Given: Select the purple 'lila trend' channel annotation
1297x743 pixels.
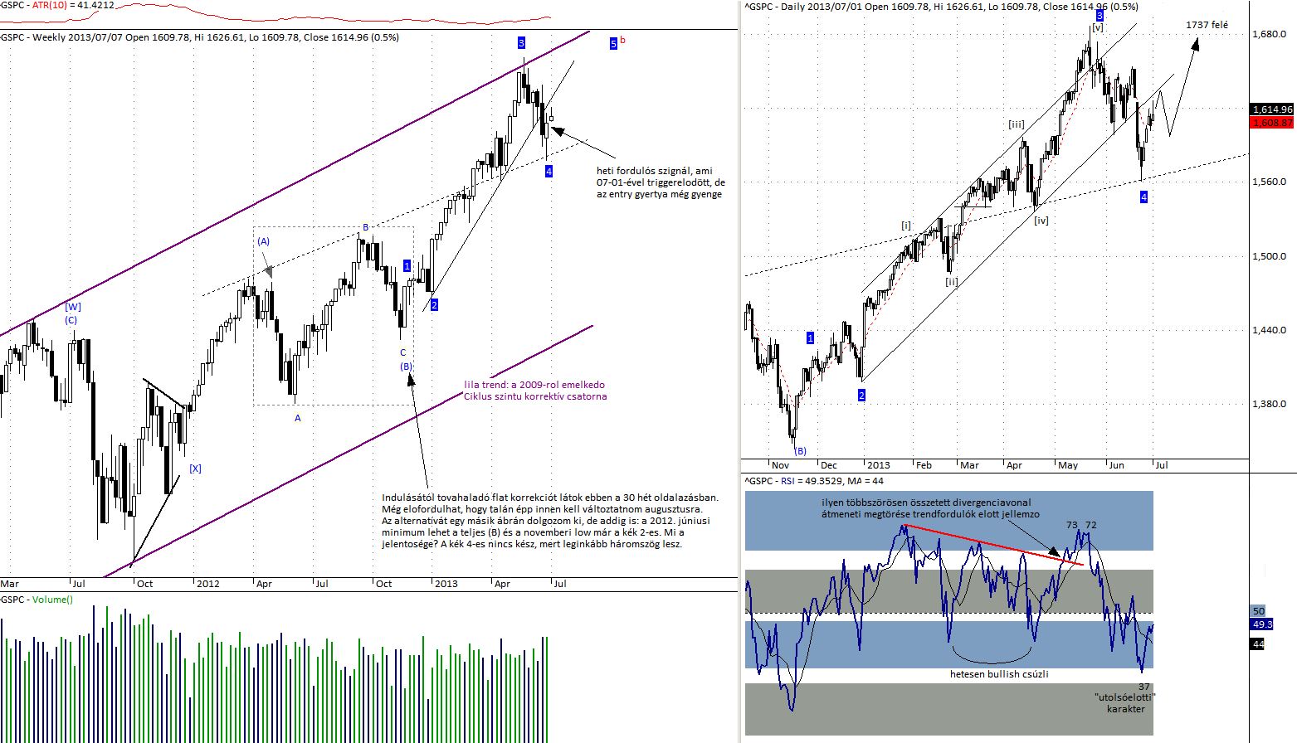Looking at the screenshot, I should [x=535, y=391].
